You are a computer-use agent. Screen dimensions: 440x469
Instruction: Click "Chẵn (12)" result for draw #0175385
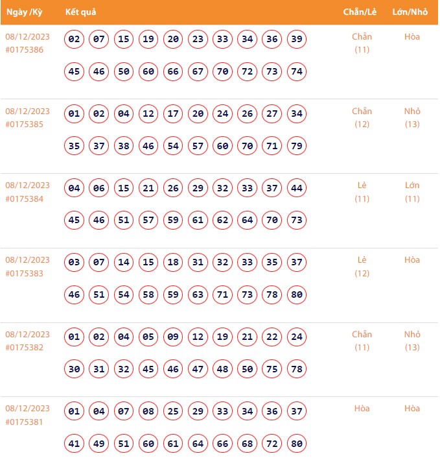click(362, 117)
